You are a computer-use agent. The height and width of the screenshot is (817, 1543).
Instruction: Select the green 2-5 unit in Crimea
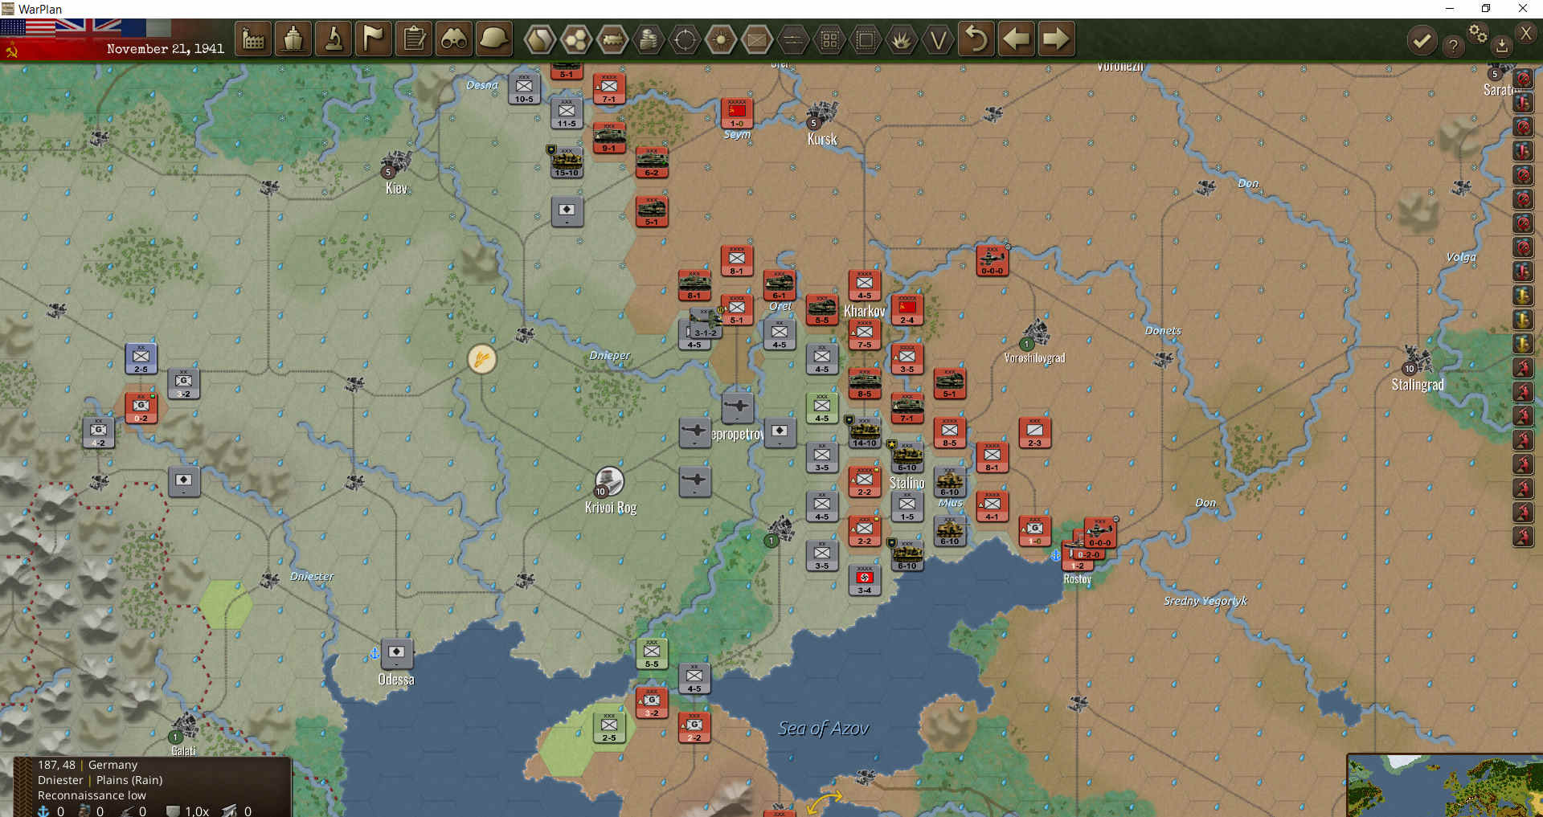click(609, 727)
